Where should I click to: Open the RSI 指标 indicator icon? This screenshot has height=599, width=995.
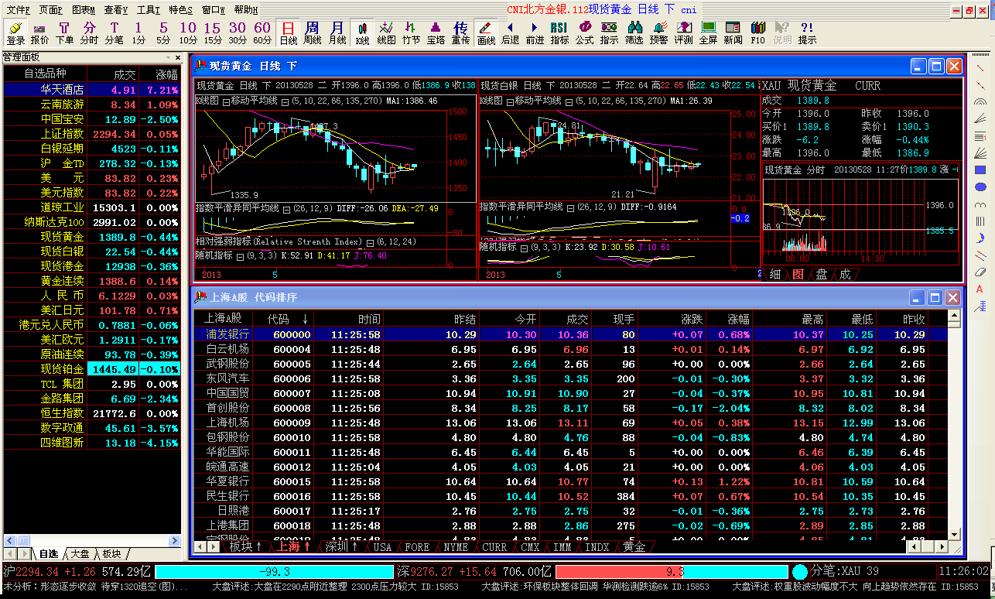[x=559, y=33]
